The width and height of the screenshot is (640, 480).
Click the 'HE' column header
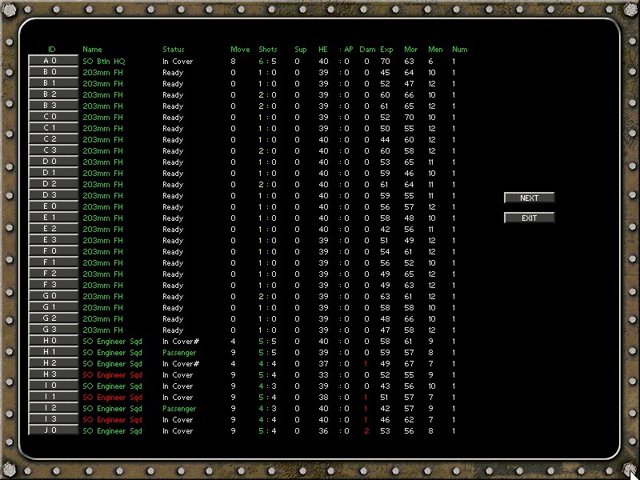pos(323,50)
